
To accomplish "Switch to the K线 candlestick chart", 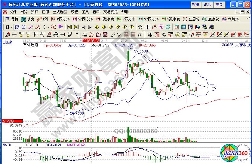I will (43, 19).
